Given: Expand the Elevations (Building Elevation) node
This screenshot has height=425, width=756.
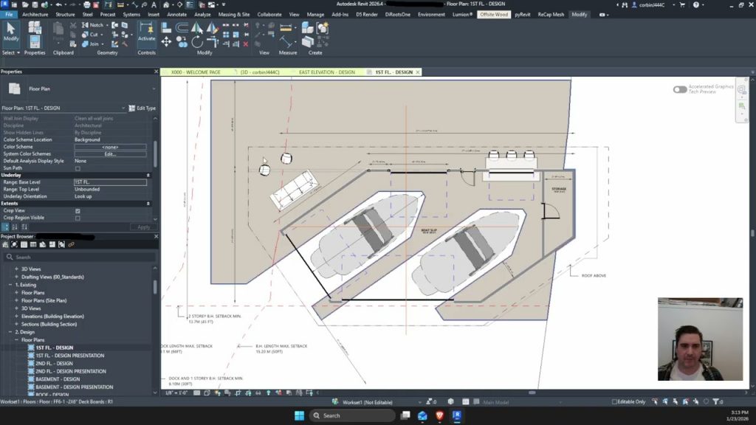Looking at the screenshot, I should pyautogui.click(x=16, y=316).
